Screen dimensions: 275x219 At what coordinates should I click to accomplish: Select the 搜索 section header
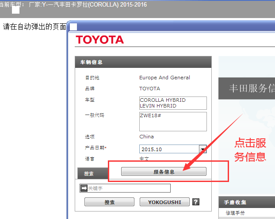(93, 173)
